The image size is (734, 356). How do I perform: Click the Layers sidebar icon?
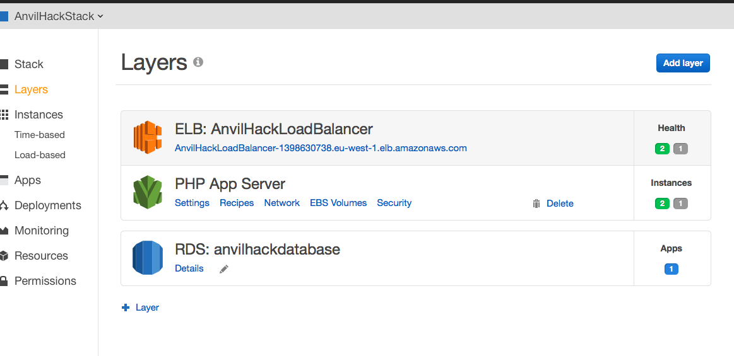coord(4,89)
